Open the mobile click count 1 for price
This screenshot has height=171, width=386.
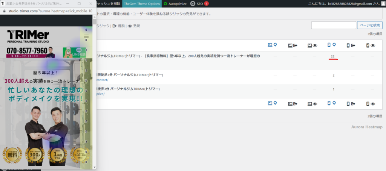(x=334, y=89)
